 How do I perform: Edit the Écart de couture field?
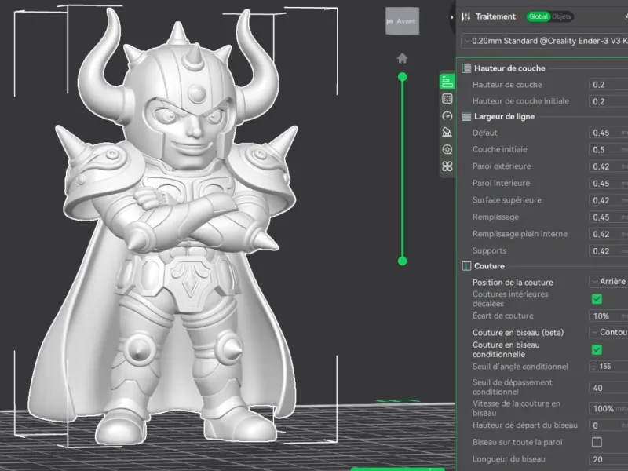(x=608, y=316)
